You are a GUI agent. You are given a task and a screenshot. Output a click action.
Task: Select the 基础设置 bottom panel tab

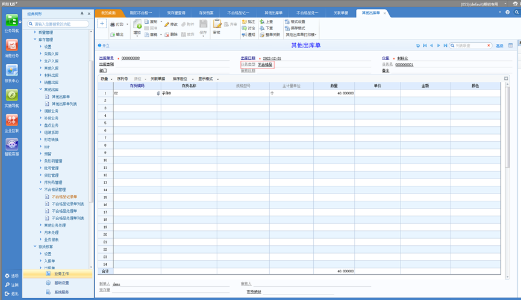point(57,283)
